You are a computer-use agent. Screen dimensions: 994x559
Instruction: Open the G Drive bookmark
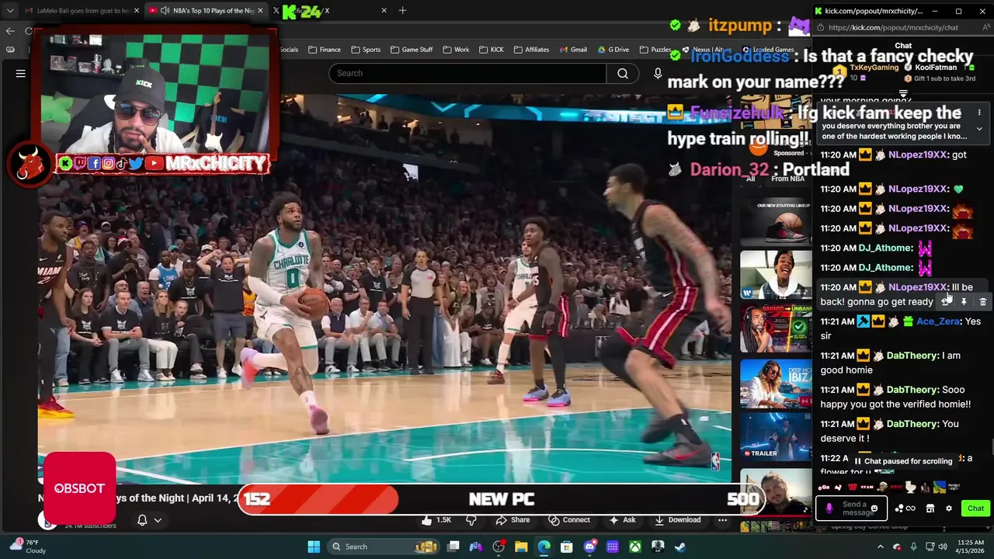[x=613, y=50]
